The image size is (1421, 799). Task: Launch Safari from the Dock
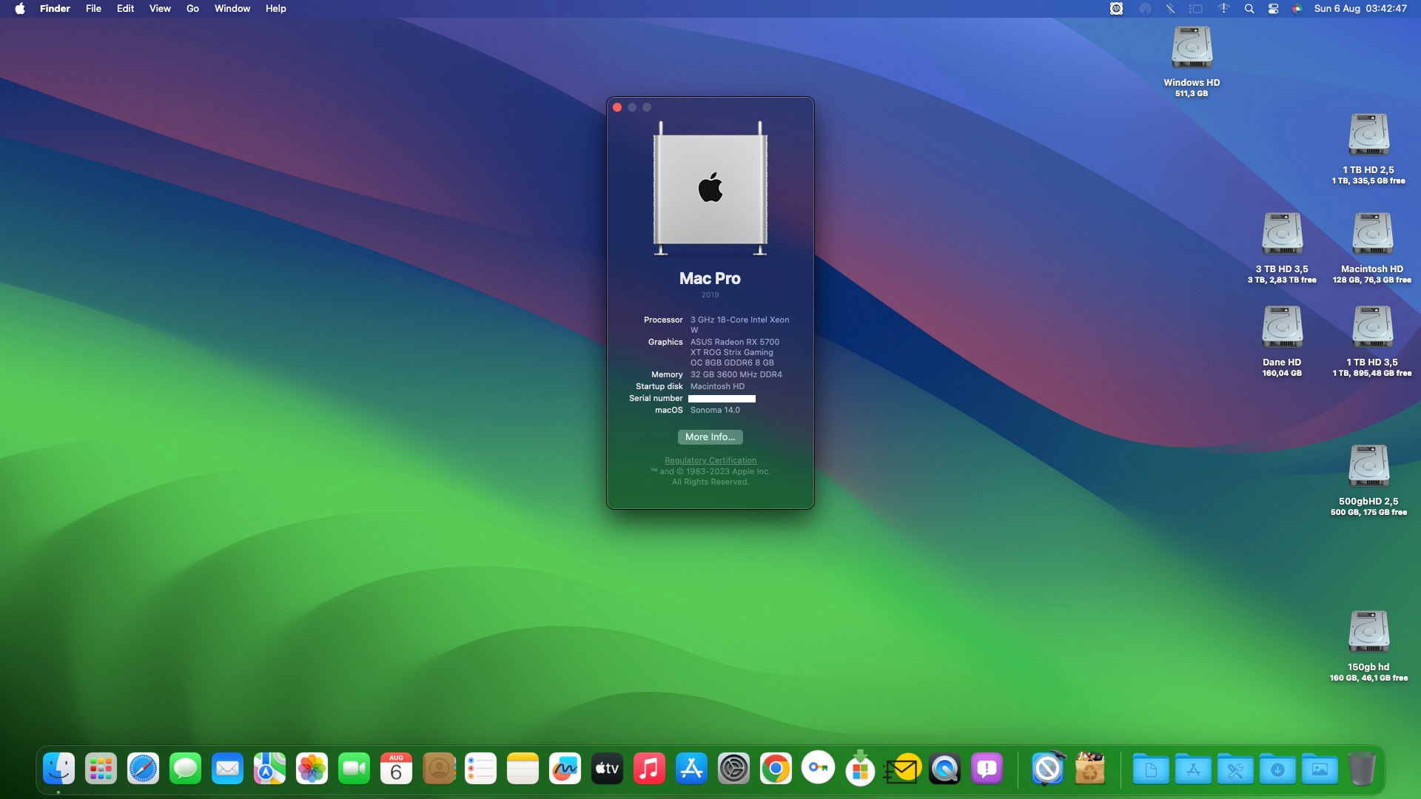click(x=143, y=769)
